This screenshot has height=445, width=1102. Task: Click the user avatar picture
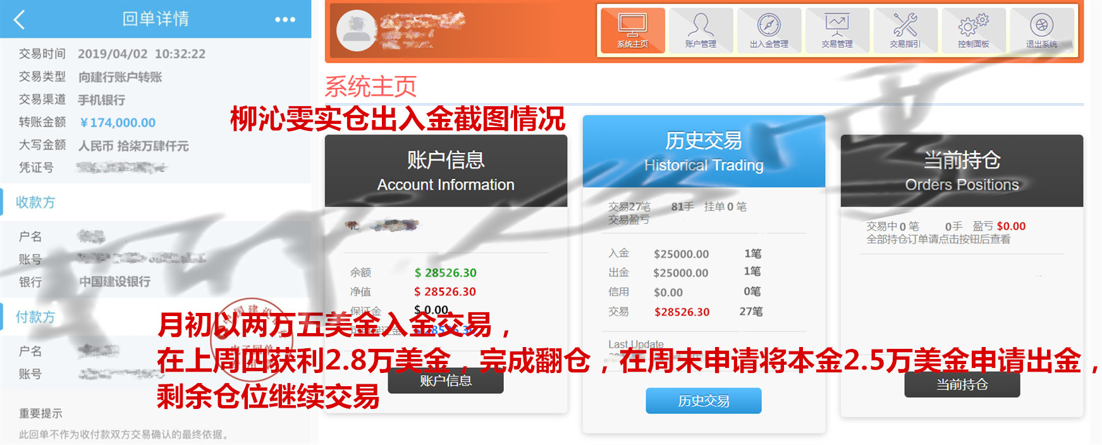coord(357,30)
